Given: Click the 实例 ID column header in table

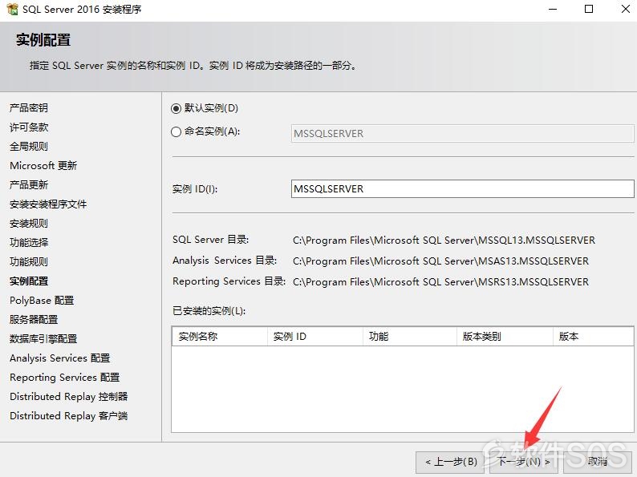Looking at the screenshot, I should coord(314,336).
